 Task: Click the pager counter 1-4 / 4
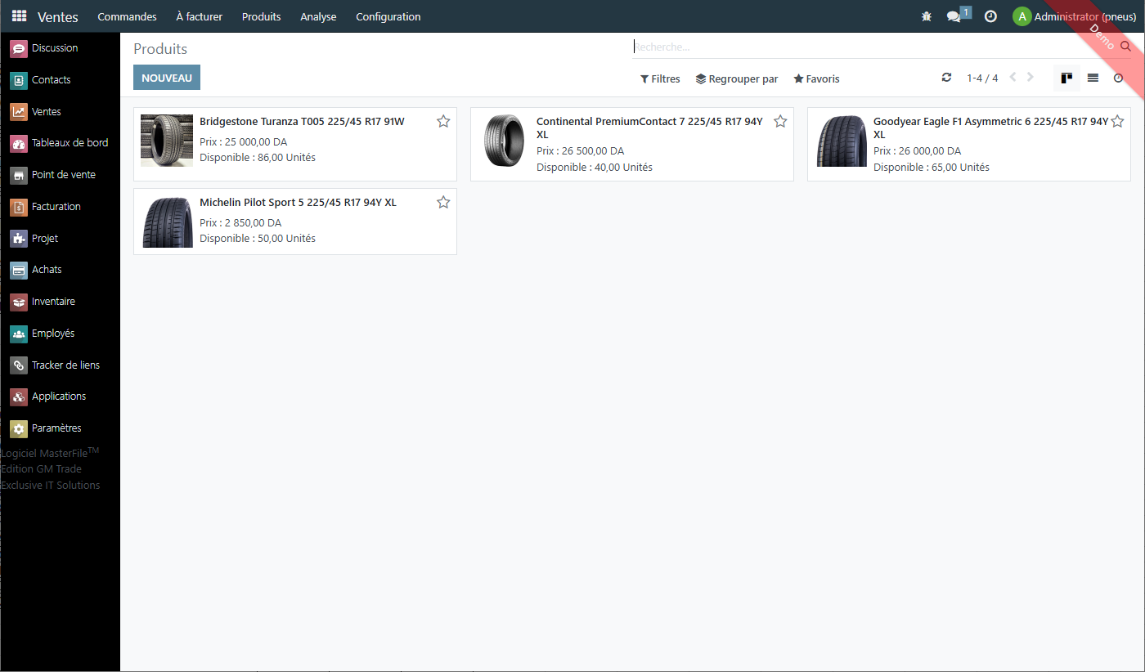pyautogui.click(x=982, y=78)
